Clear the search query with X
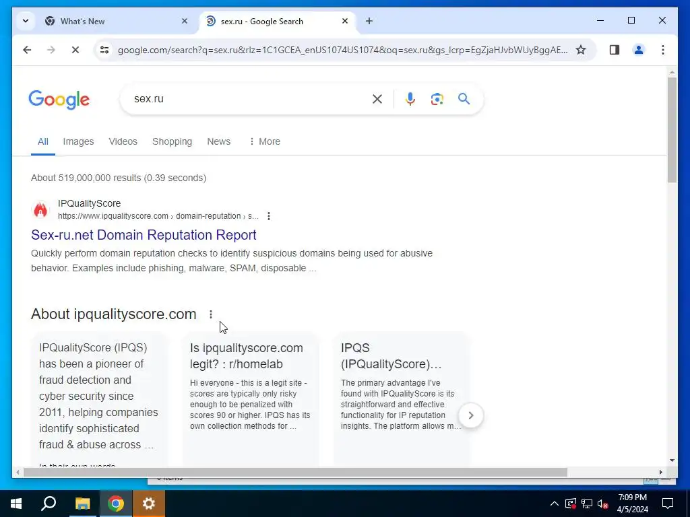This screenshot has width=690, height=517. click(377, 99)
